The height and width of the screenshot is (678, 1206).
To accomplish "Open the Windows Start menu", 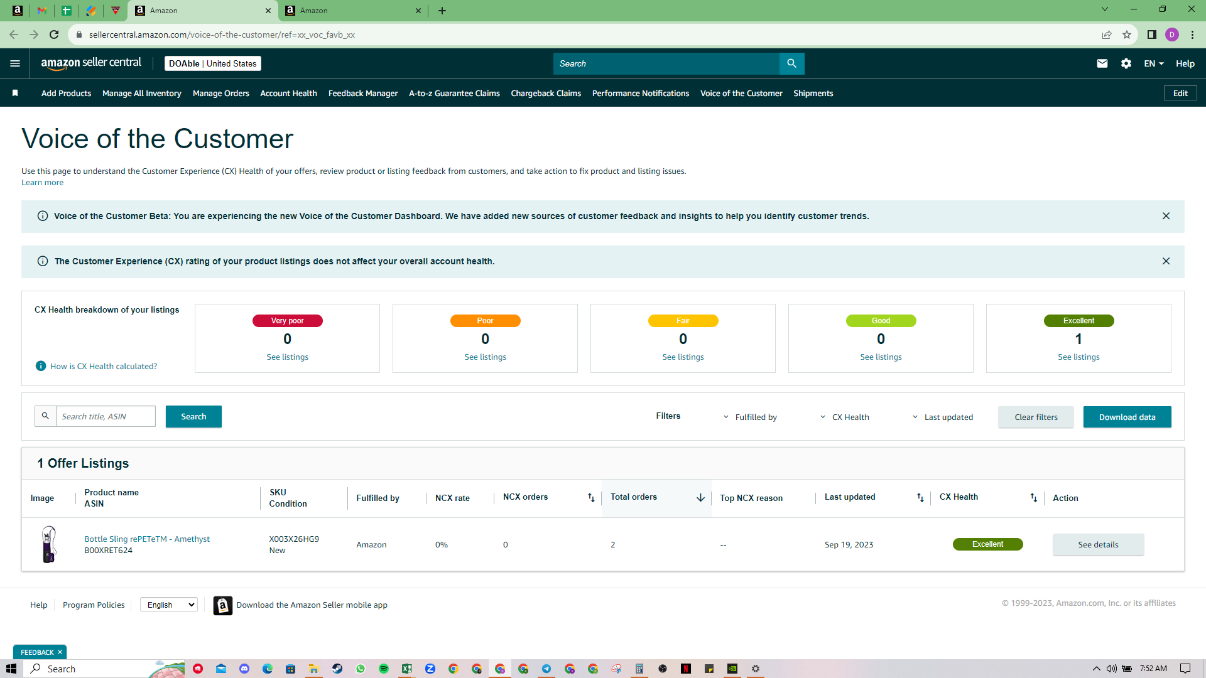I will tap(11, 669).
